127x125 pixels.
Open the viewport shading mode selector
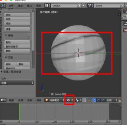[70, 100]
